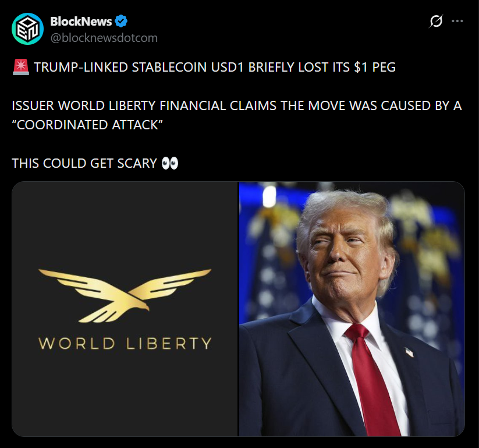
Task: Click the flag lapel pin on suit
Action: click(x=409, y=352)
